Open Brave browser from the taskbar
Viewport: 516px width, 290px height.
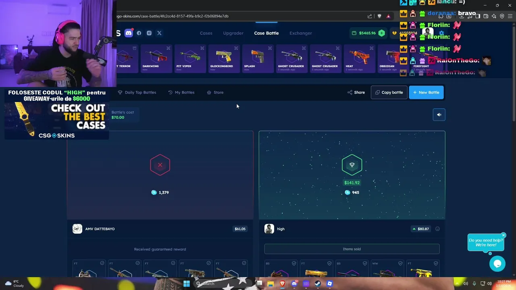[282, 284]
